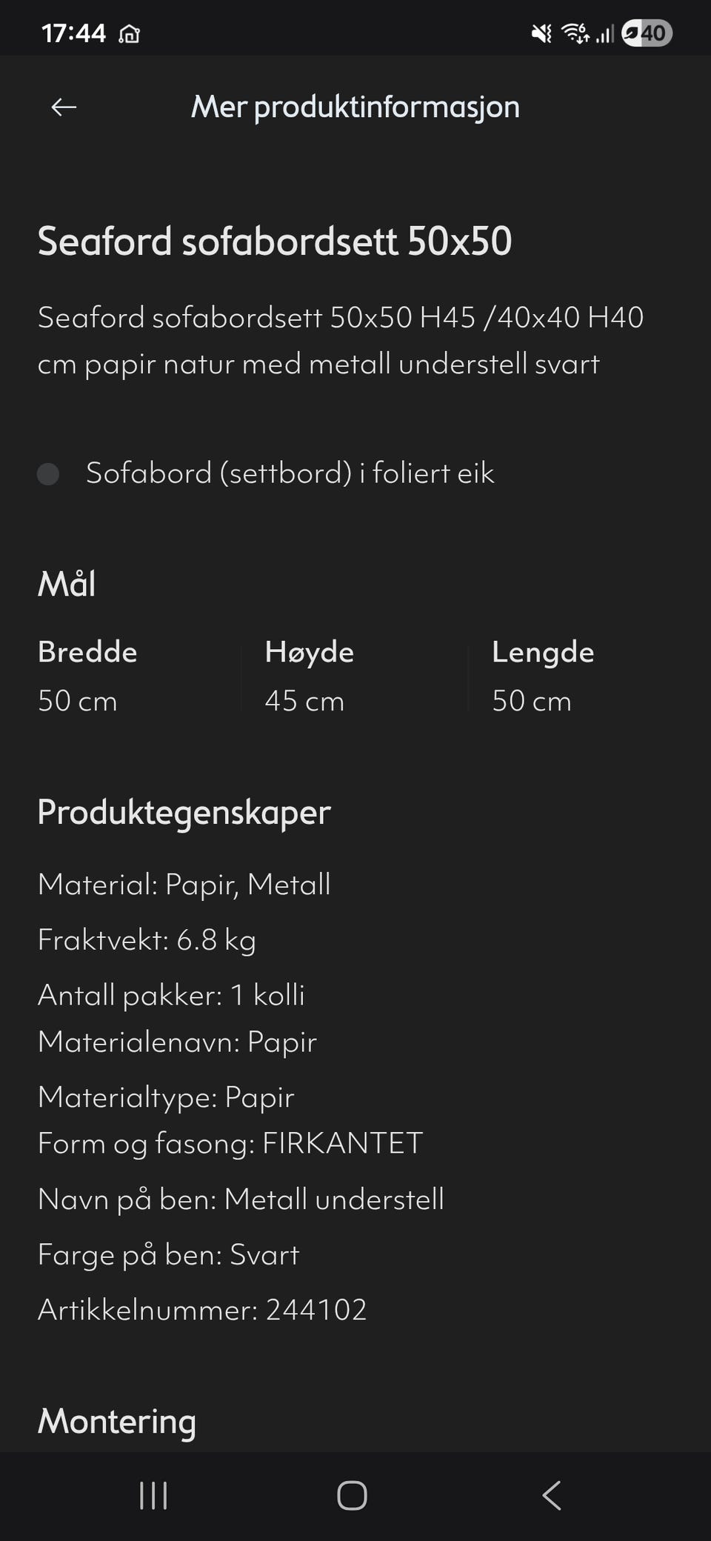The width and height of the screenshot is (711, 1541).
Task: Tap the Wi-Fi status icon
Action: tap(575, 33)
